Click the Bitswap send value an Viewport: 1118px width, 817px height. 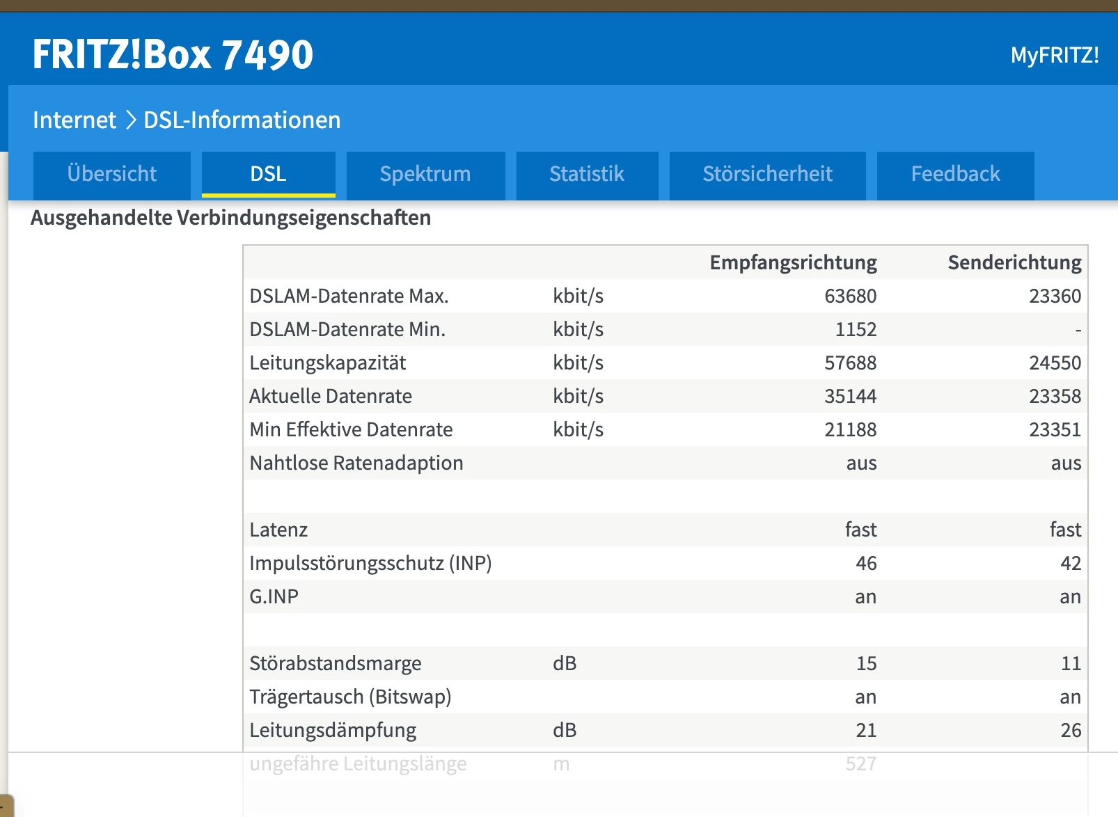coord(1071,697)
